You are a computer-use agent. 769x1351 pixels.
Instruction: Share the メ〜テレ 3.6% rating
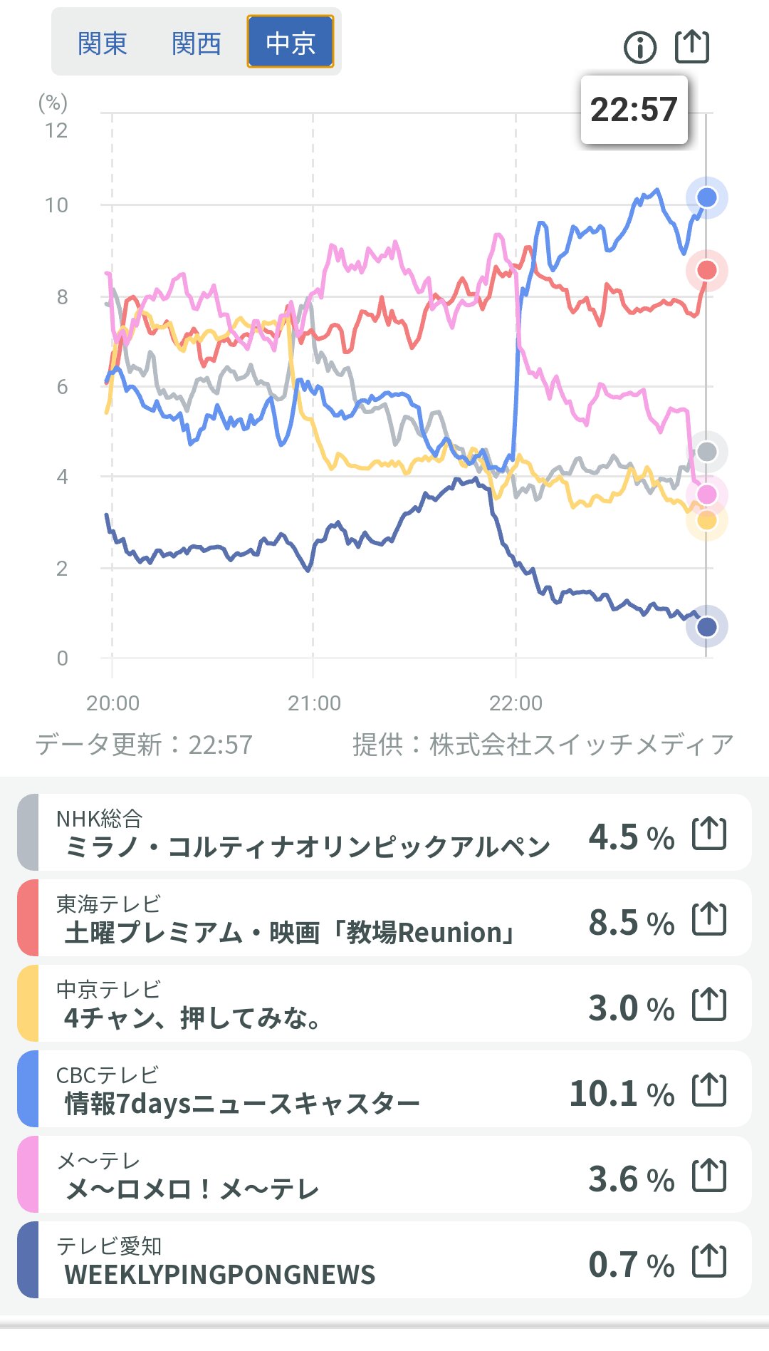pyautogui.click(x=709, y=1175)
